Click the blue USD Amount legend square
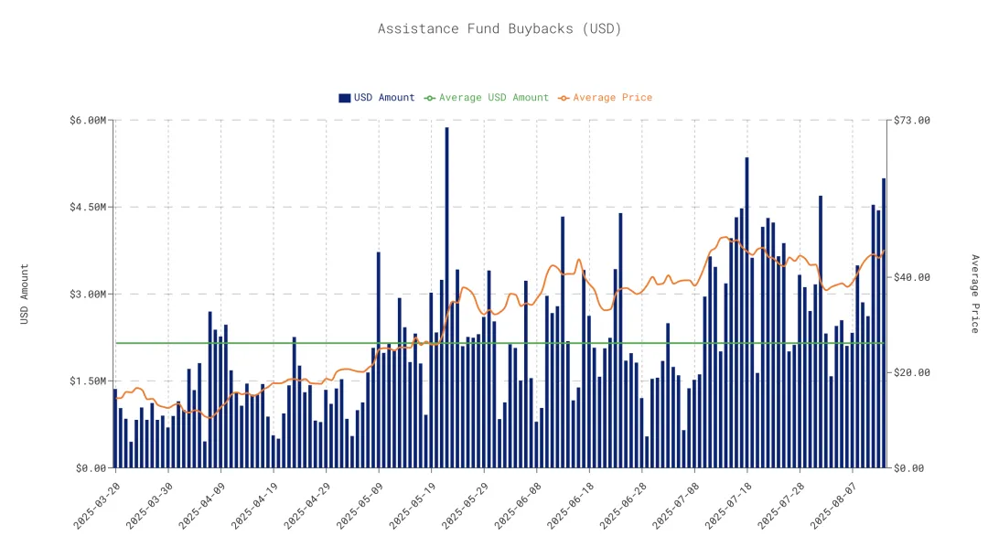Image resolution: width=988 pixels, height=547 pixels. point(345,98)
